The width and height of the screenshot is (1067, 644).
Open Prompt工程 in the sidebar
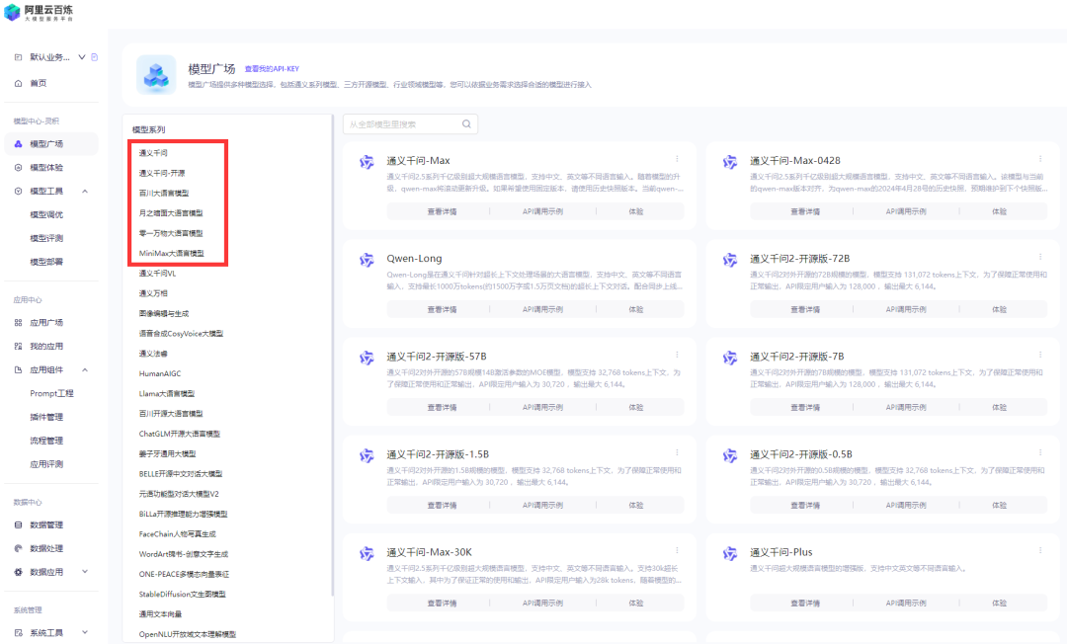tap(51, 393)
